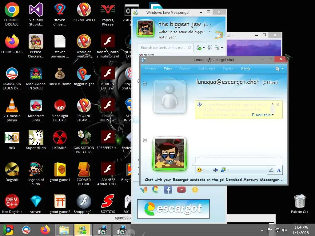Open the Not Dogshit Dev C++ icon
315x236 pixels.
click(x=12, y=204)
